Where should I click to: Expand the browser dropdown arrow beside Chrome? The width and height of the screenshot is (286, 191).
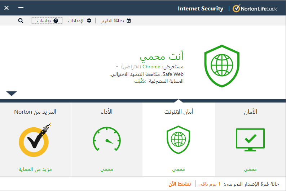(x=117, y=67)
